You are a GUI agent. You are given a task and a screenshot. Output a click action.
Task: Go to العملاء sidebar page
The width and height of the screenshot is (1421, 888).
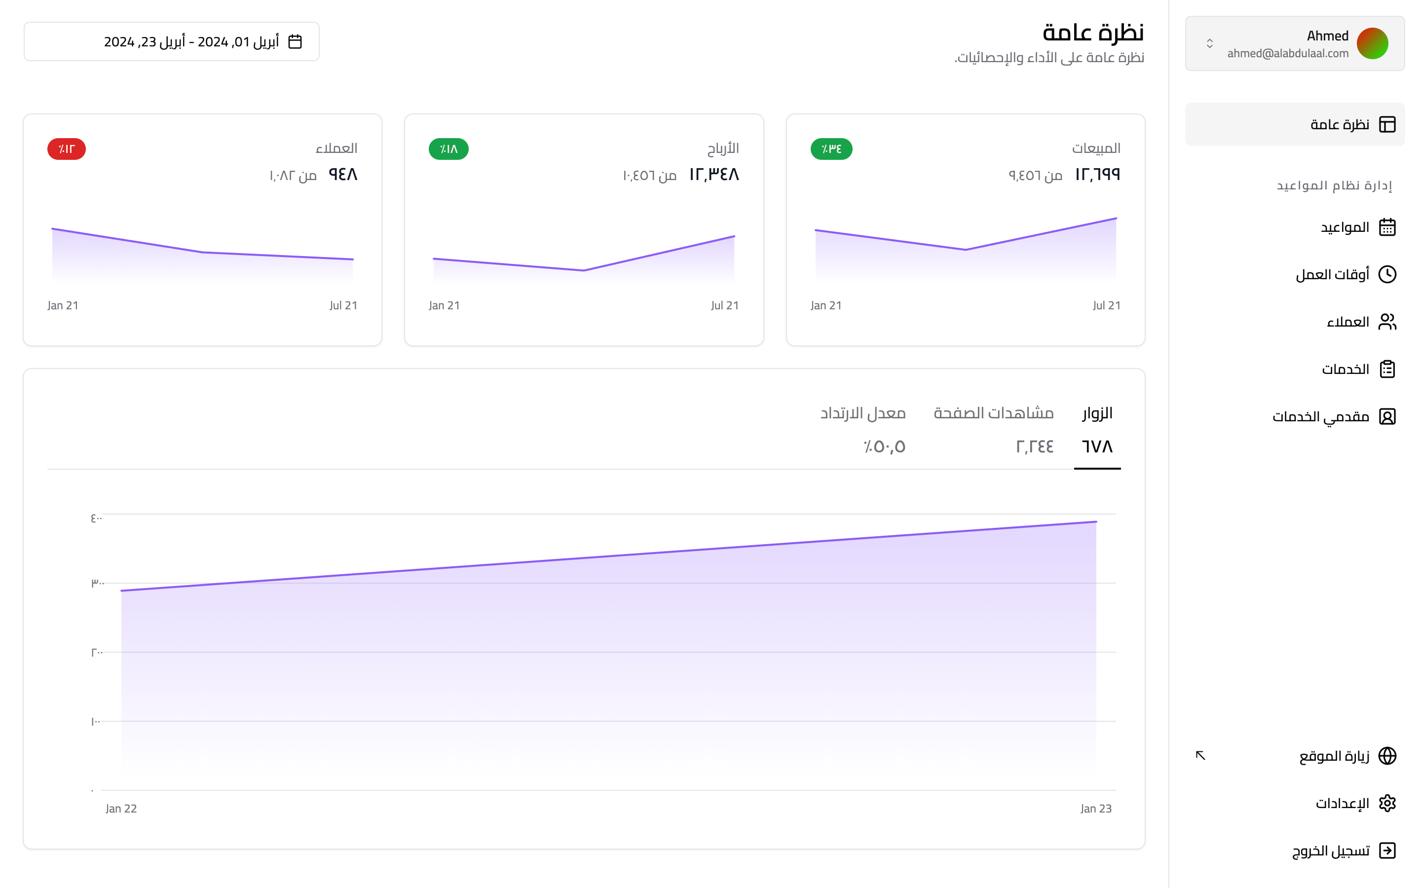coord(1295,322)
